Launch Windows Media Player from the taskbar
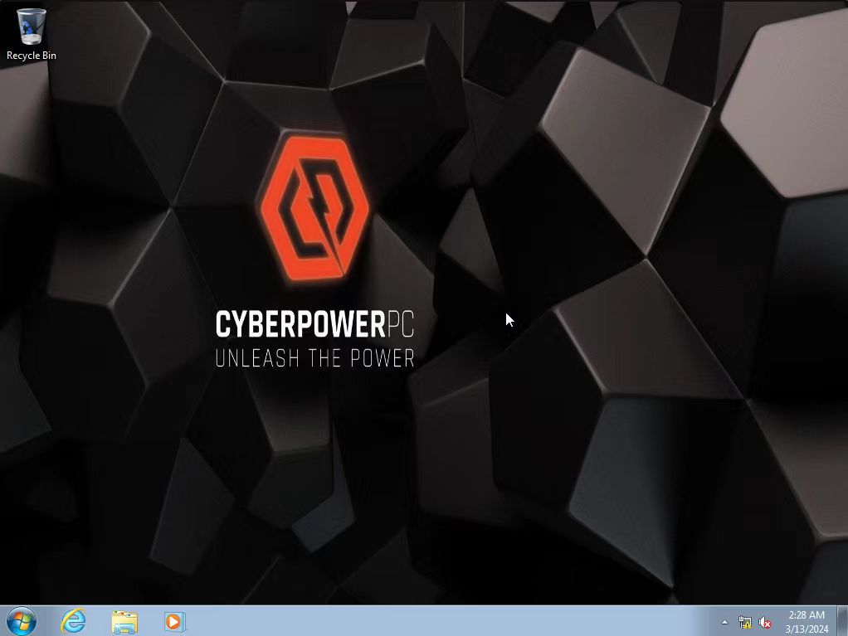The height and width of the screenshot is (636, 848). click(175, 621)
